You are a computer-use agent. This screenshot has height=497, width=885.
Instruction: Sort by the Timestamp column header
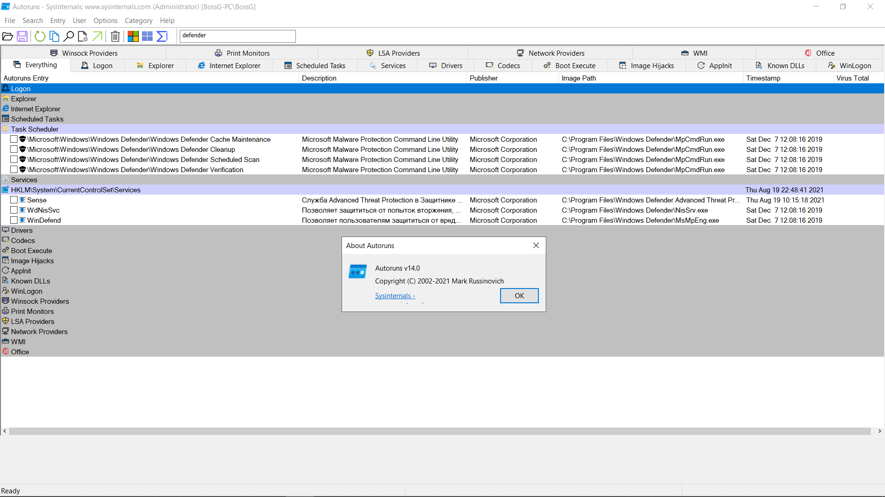pyautogui.click(x=788, y=78)
